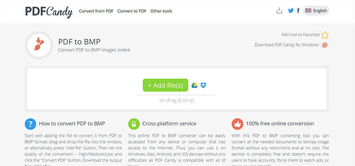Follow Download PDF Candy for Windows link
This screenshot has height=166, width=355.
click(x=286, y=45)
